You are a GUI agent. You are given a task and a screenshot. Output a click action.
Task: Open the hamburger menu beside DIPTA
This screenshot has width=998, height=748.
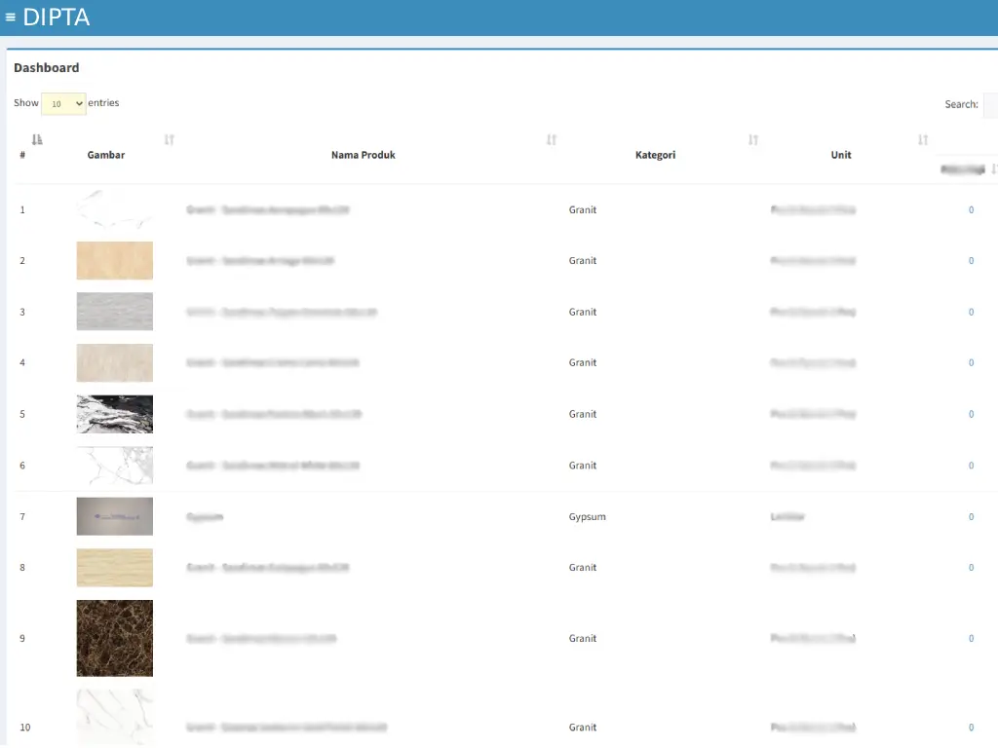click(x=11, y=18)
